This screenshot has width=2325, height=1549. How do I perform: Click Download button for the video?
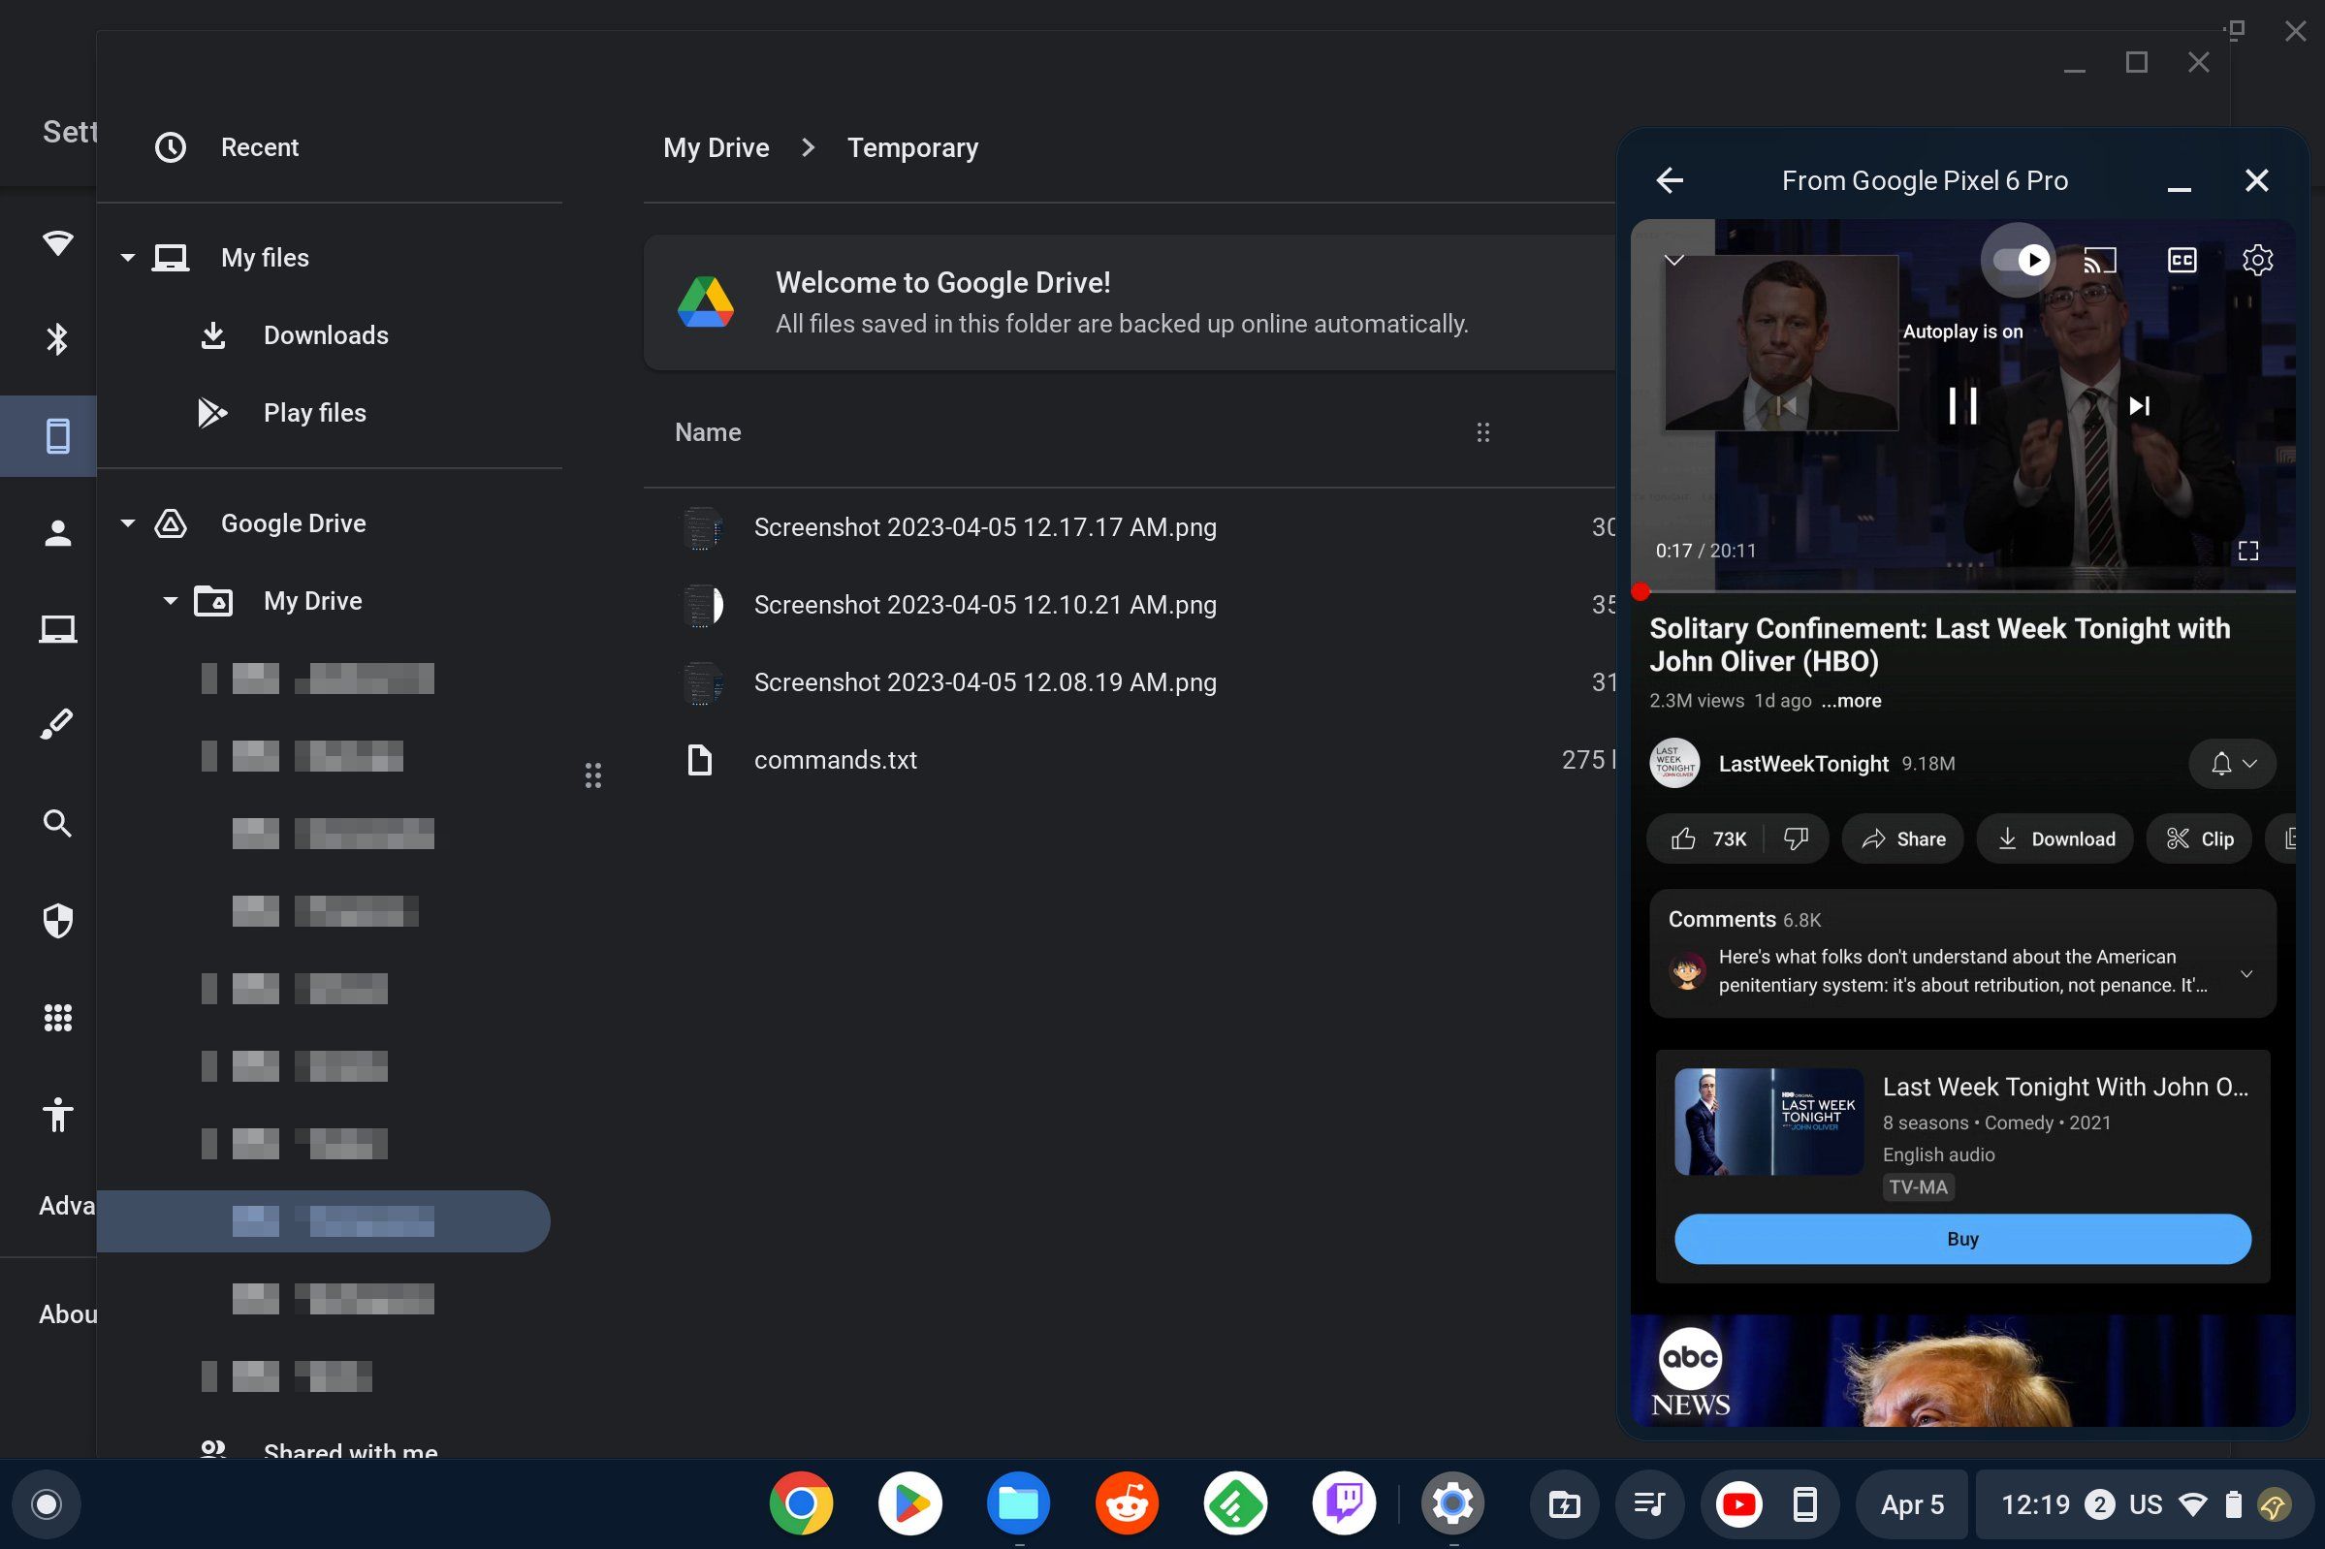click(2057, 838)
